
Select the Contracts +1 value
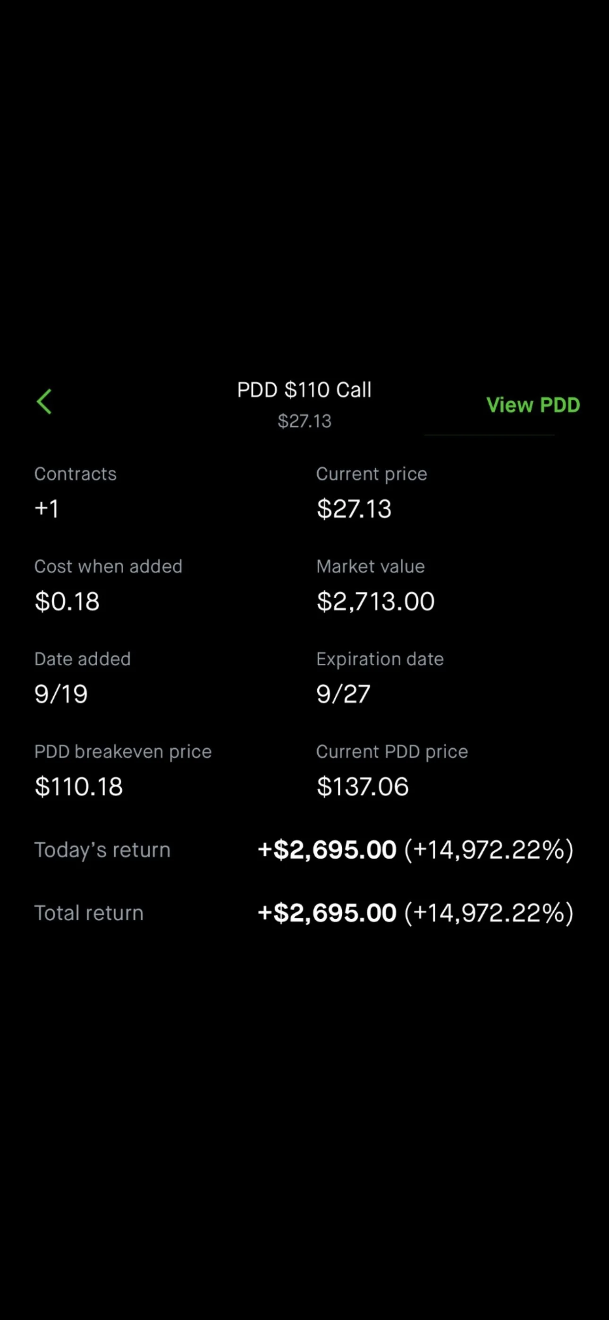[47, 509]
